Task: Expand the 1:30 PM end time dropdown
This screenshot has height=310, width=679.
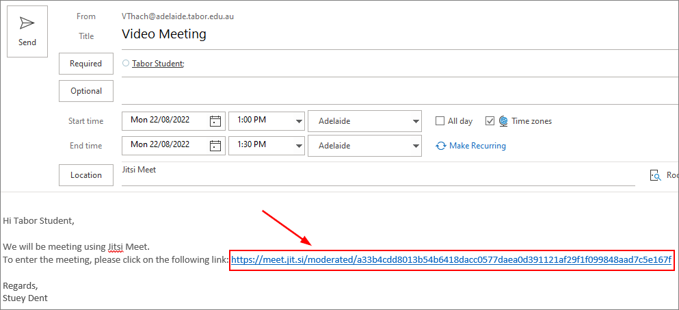Action: tap(299, 146)
